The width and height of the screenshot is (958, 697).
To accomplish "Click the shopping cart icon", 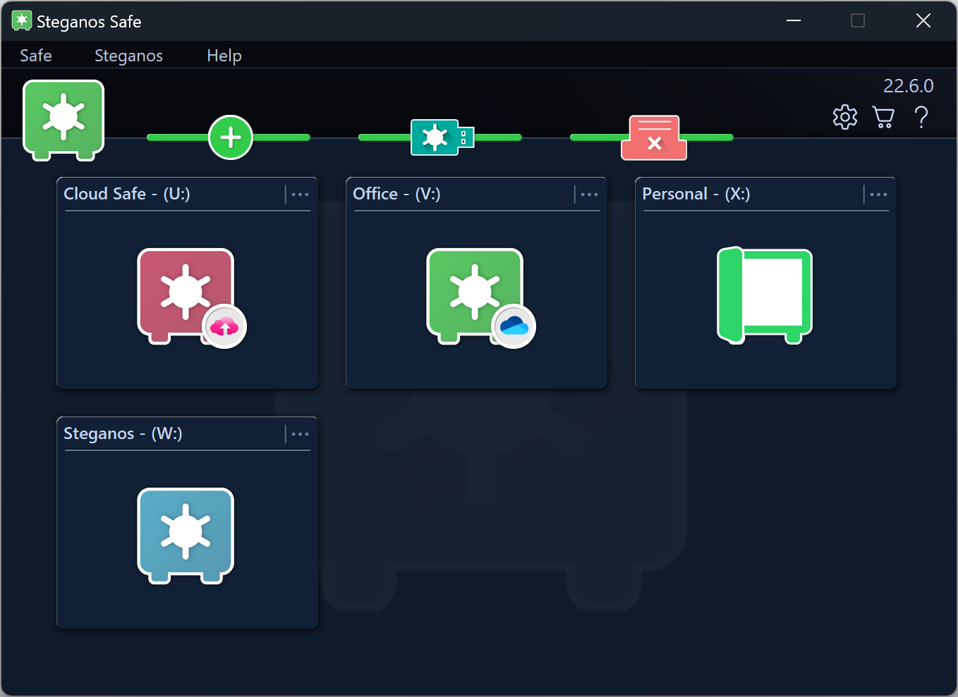I will pyautogui.click(x=883, y=117).
